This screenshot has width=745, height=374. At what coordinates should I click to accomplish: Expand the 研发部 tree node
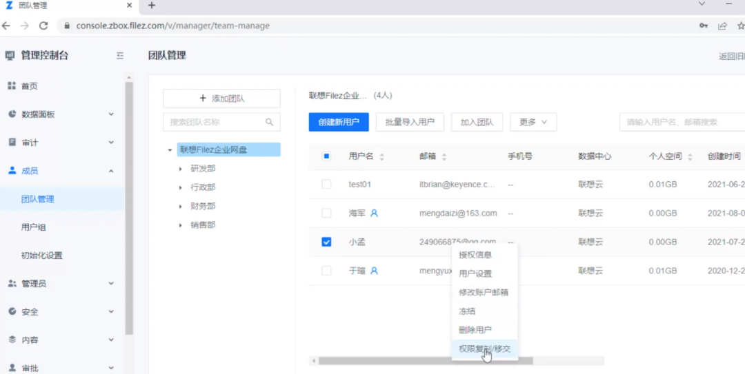(181, 169)
